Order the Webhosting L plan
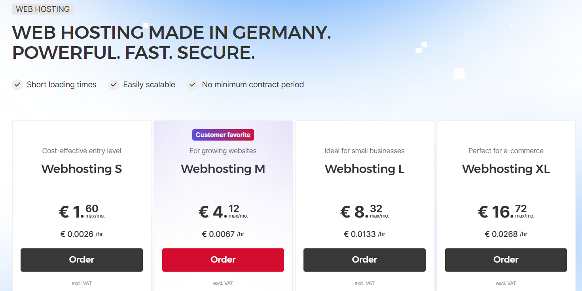Image resolution: width=582 pixels, height=291 pixels. pyautogui.click(x=364, y=260)
